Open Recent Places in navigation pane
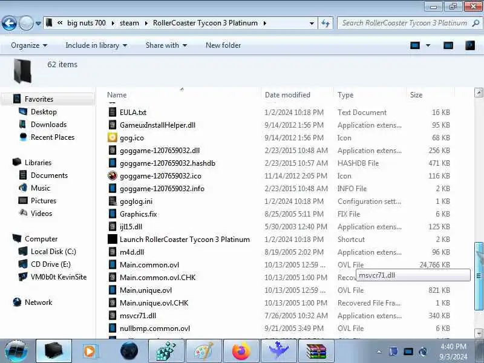The width and height of the screenshot is (484, 363). coord(53,137)
